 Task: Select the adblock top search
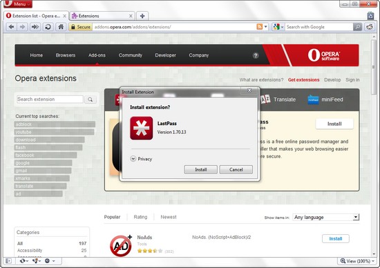coord(55,124)
